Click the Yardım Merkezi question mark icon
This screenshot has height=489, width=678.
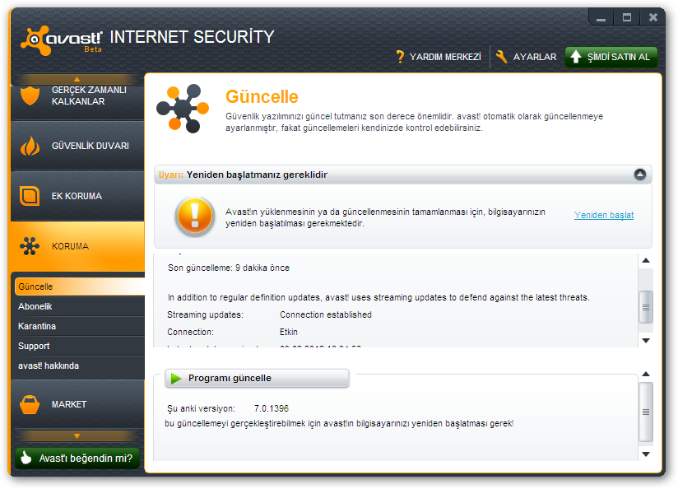coord(401,57)
